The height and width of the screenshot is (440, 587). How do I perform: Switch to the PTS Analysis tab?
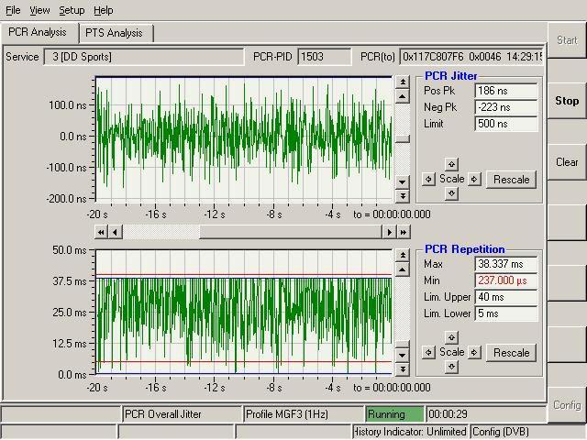(114, 33)
